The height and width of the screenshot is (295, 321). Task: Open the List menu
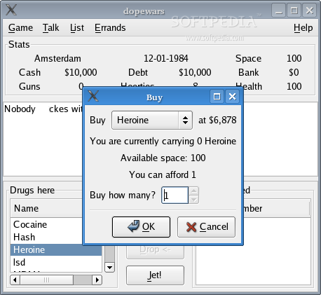click(x=77, y=28)
